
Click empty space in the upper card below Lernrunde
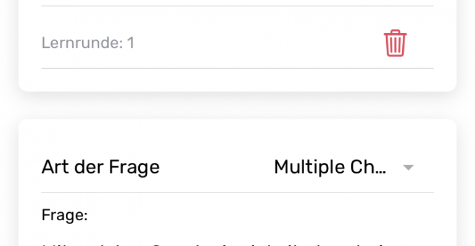tap(238, 80)
